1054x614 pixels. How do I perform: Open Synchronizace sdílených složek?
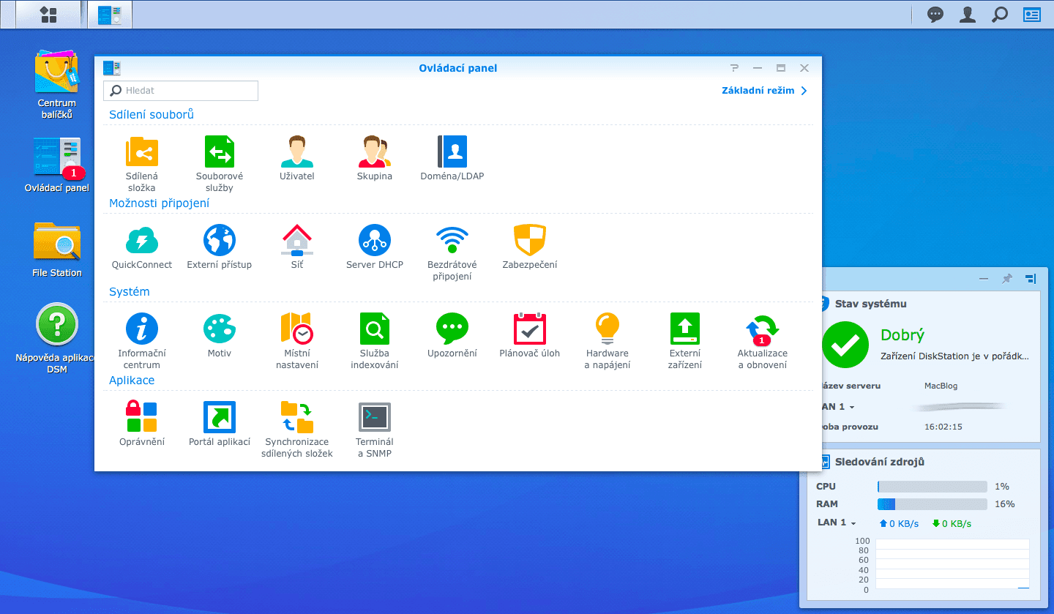pos(297,430)
